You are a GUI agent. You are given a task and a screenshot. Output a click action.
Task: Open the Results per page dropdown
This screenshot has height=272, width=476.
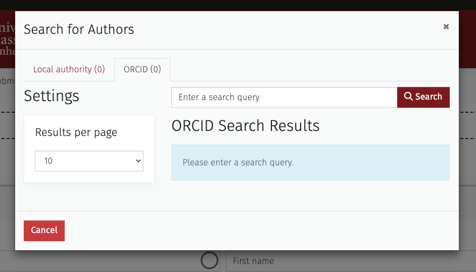coord(89,161)
